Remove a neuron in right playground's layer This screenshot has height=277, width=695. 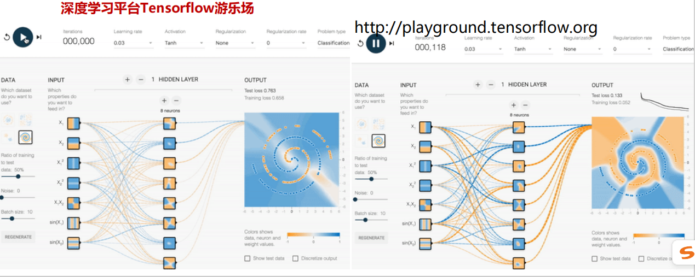[x=525, y=105]
